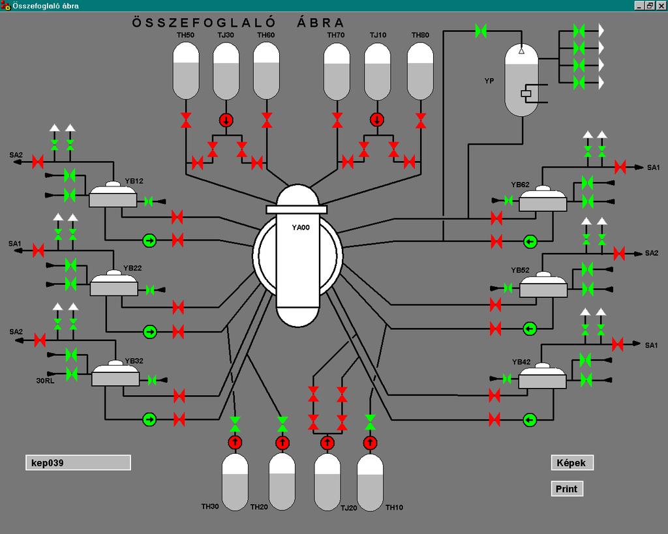Restore down the Összefoglaló ábra window
This screenshot has height=534, width=668.
(650, 5)
